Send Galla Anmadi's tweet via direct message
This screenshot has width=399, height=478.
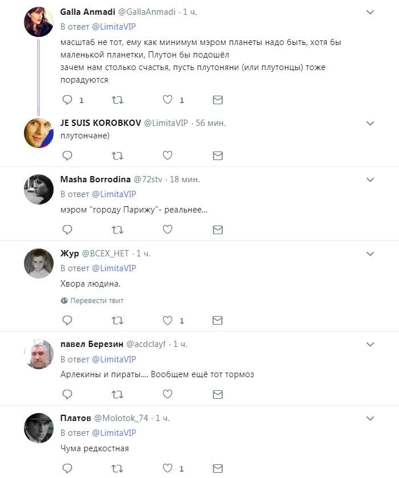[217, 100]
